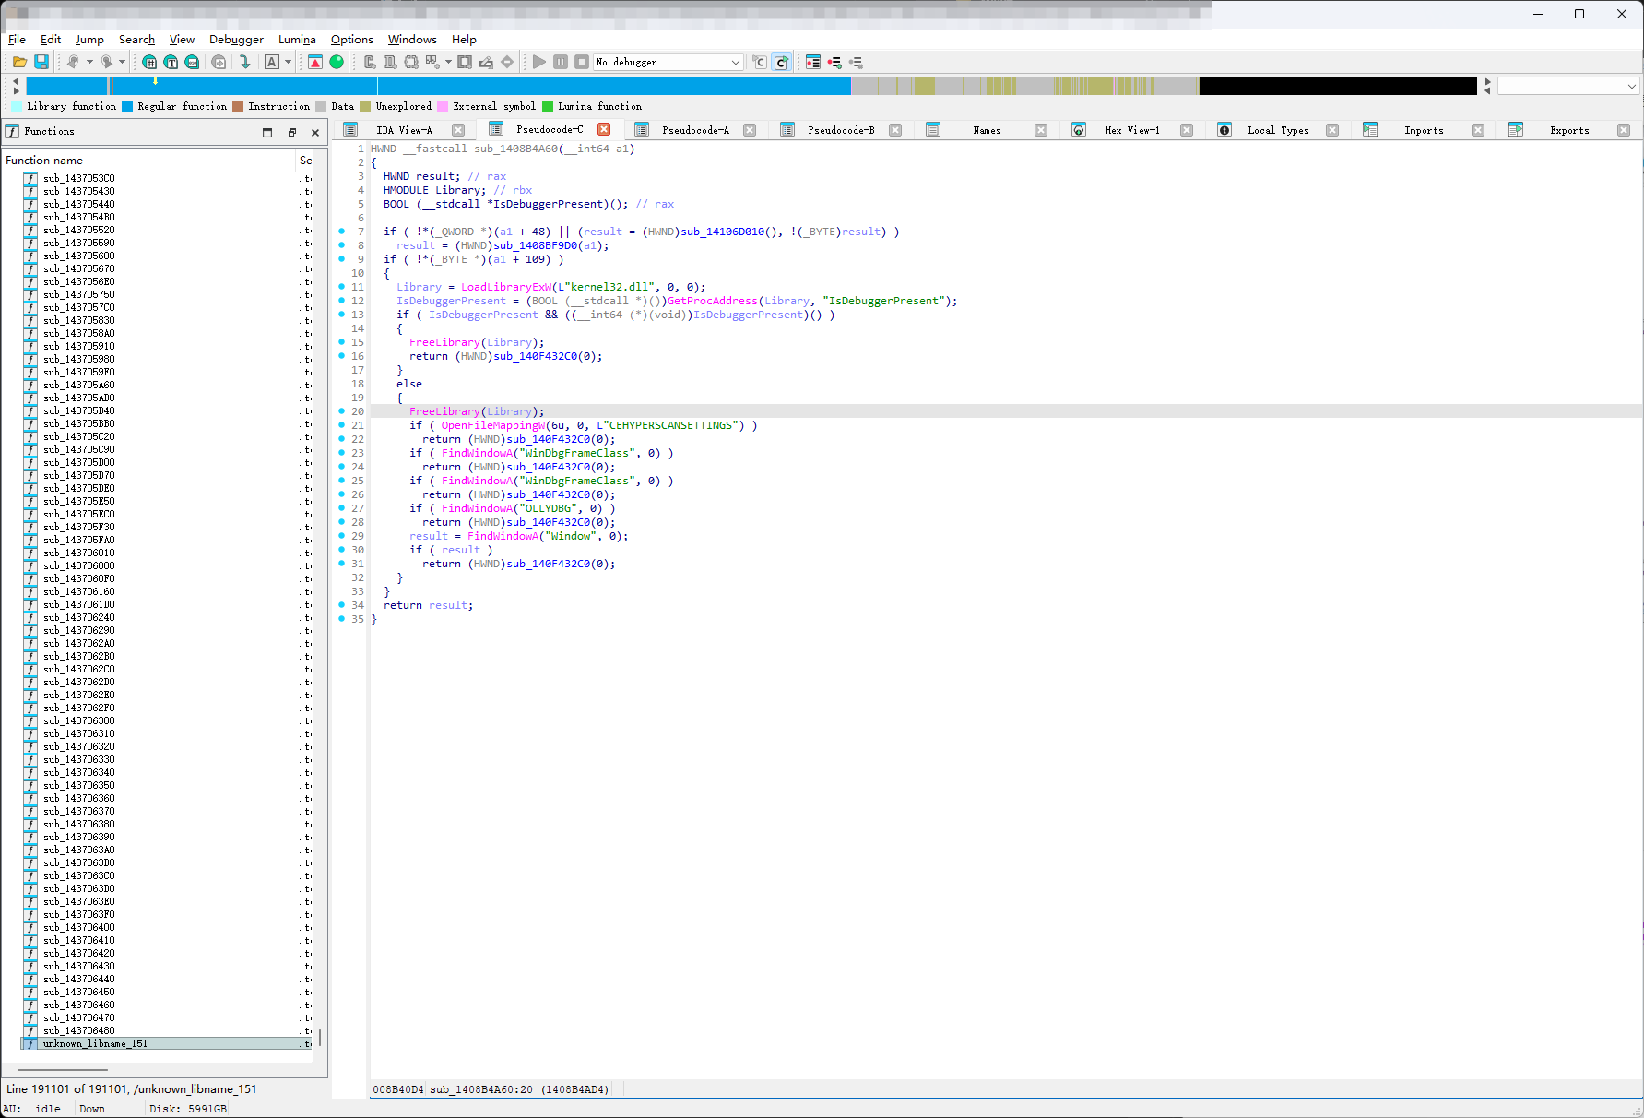Switch to the IDA View-A tab
The width and height of the screenshot is (1644, 1118).
pyautogui.click(x=404, y=130)
